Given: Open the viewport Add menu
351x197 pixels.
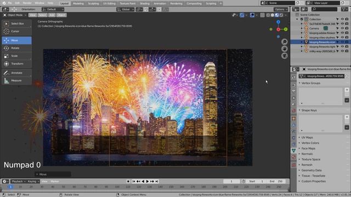Looking at the screenshot, I should pos(52,15).
